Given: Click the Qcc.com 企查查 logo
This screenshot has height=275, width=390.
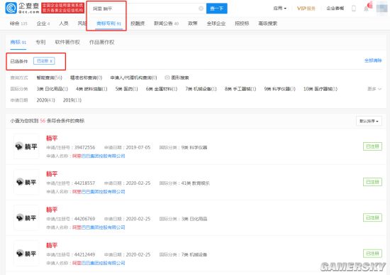Looking at the screenshot, I should point(22,8).
